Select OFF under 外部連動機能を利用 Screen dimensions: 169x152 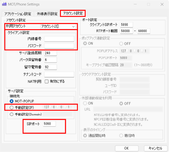click(121, 103)
